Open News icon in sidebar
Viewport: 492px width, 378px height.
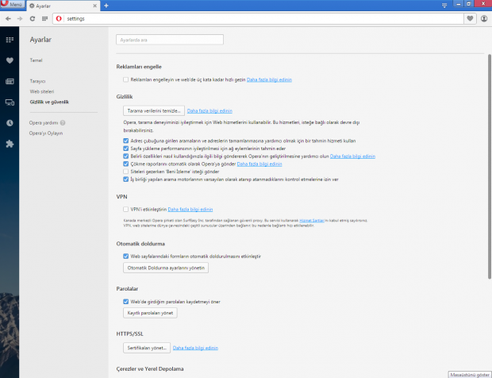point(10,81)
